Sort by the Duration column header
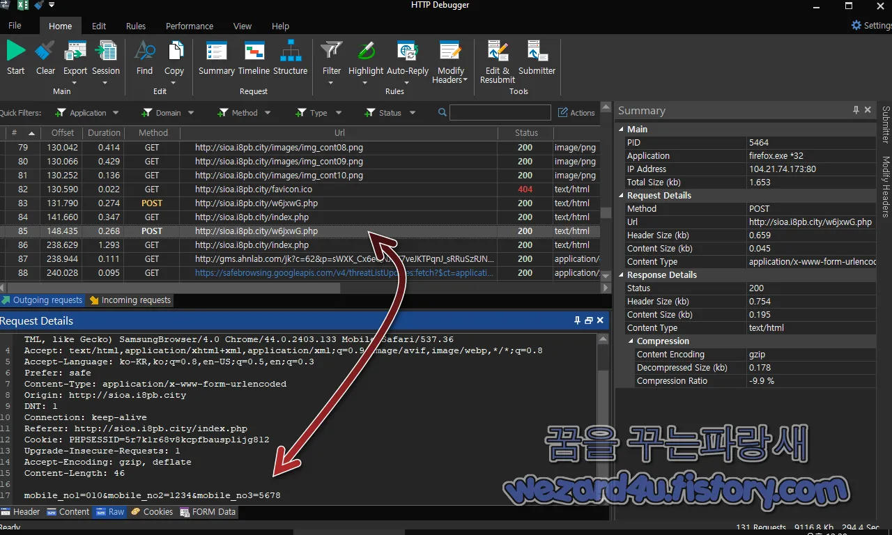 pos(104,132)
